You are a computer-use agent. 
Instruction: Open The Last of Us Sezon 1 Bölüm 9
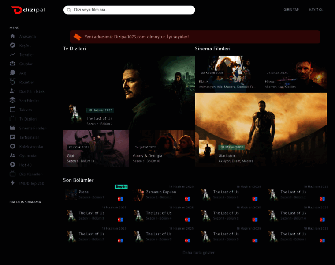[229, 236]
